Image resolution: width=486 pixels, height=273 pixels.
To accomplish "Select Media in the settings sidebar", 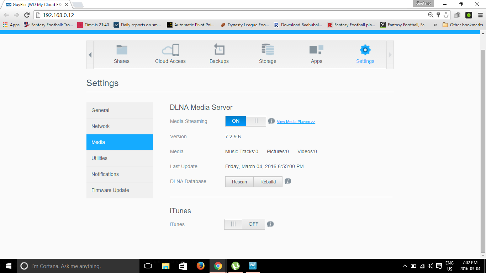I will point(120,142).
